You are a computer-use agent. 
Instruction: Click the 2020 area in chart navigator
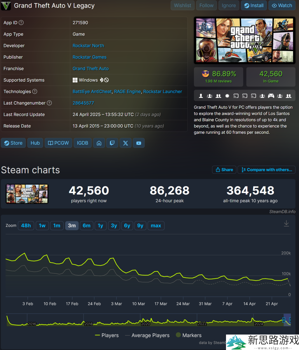coord(145,324)
